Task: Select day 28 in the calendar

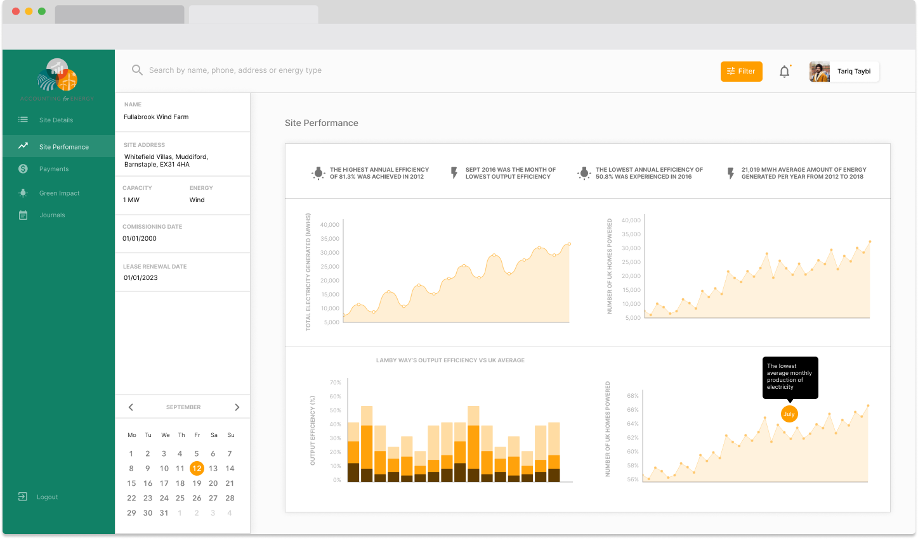Action: (230, 498)
